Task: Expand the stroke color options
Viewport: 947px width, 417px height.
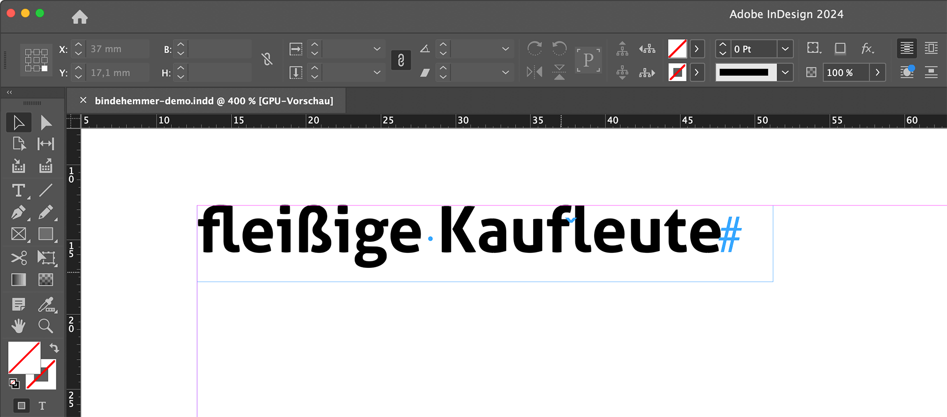Action: pyautogui.click(x=697, y=72)
